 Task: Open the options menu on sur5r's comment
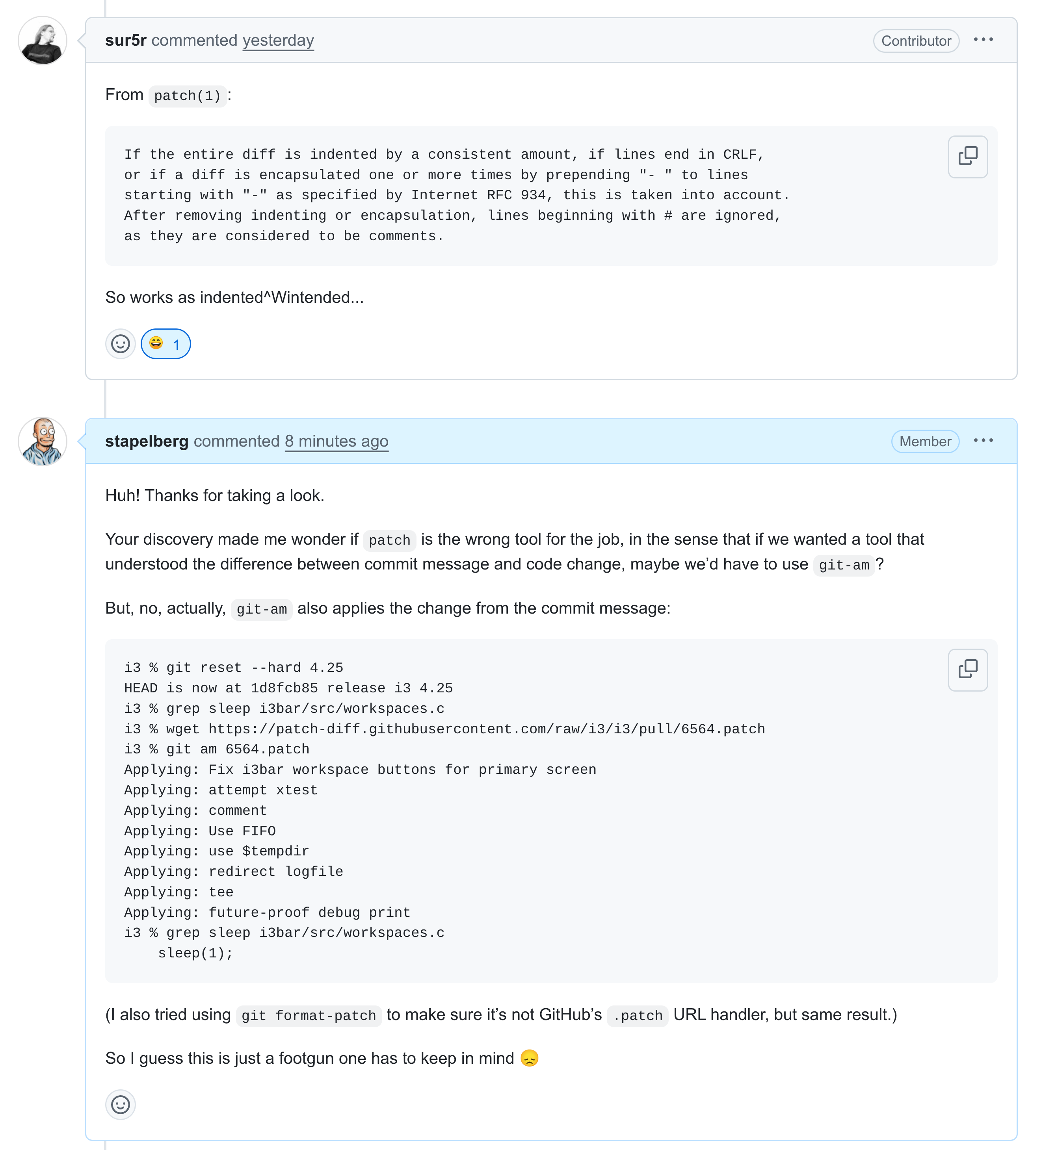[983, 40]
